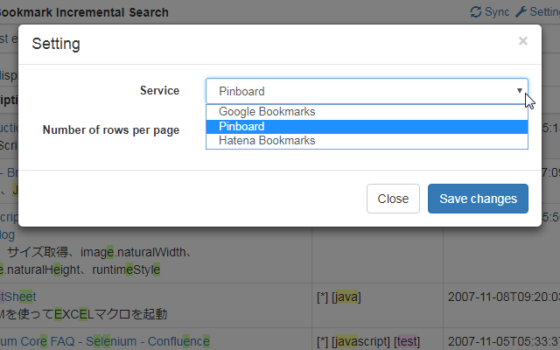Screen dimensions: 560x350
Task: Open the Selenium Core FAQ Confluence link
Action: pos(105,341)
